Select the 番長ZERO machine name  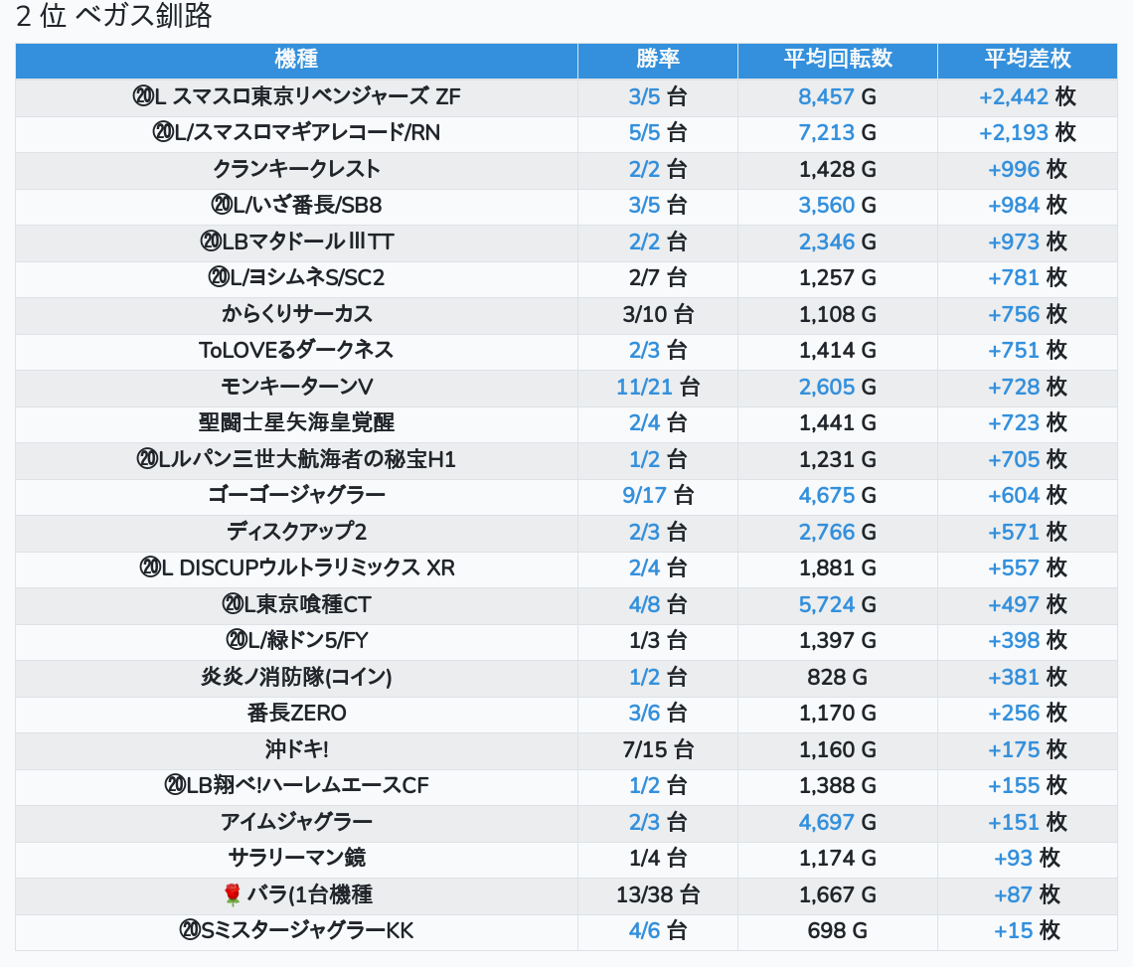pos(296,714)
